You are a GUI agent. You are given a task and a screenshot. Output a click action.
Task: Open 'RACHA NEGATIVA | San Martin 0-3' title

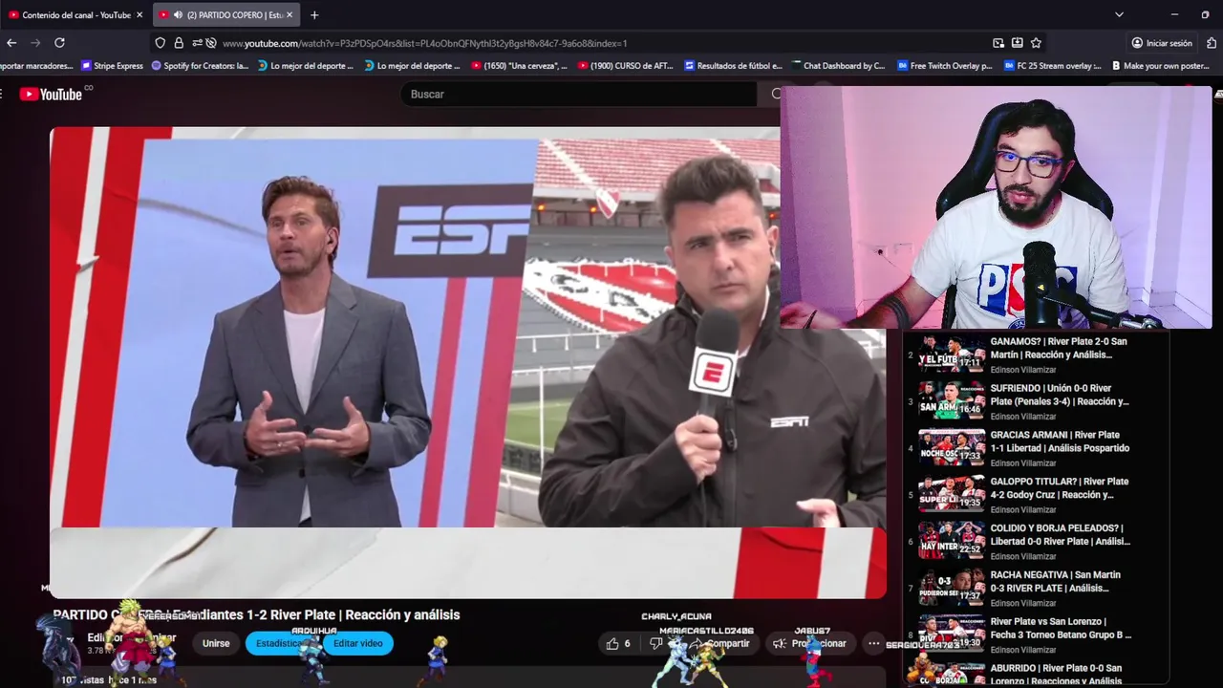coord(1056,581)
